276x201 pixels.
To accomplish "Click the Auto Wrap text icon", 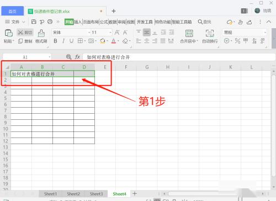I will 210,33.
